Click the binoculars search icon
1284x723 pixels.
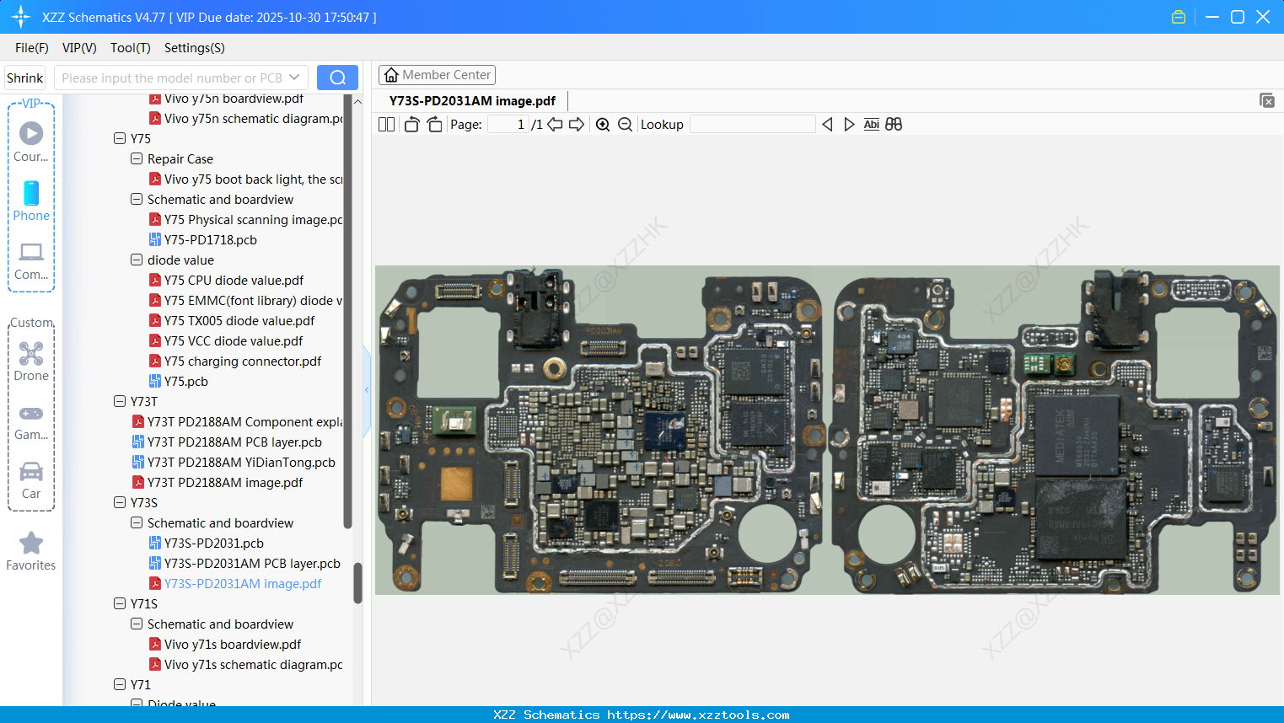[894, 125]
